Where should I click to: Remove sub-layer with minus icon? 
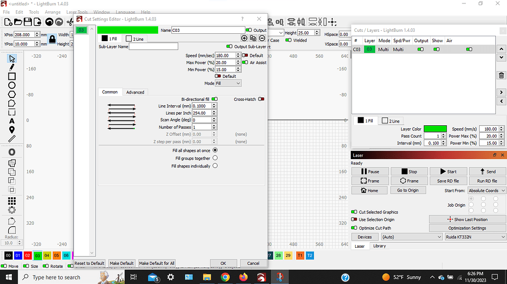point(262,39)
